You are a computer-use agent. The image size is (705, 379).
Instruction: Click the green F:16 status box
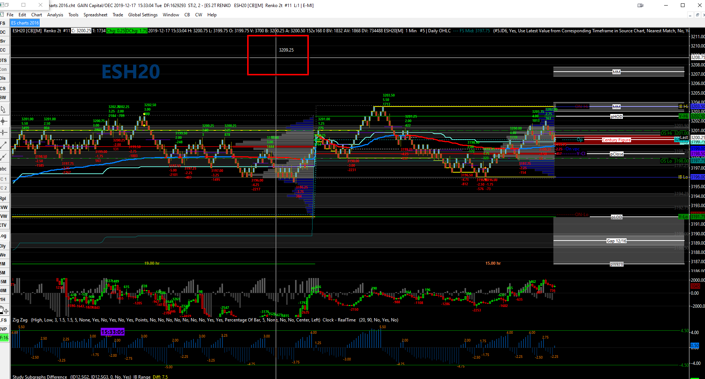point(4,337)
